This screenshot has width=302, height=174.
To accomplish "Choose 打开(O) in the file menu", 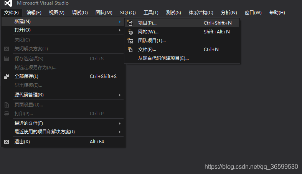I will (63, 30).
